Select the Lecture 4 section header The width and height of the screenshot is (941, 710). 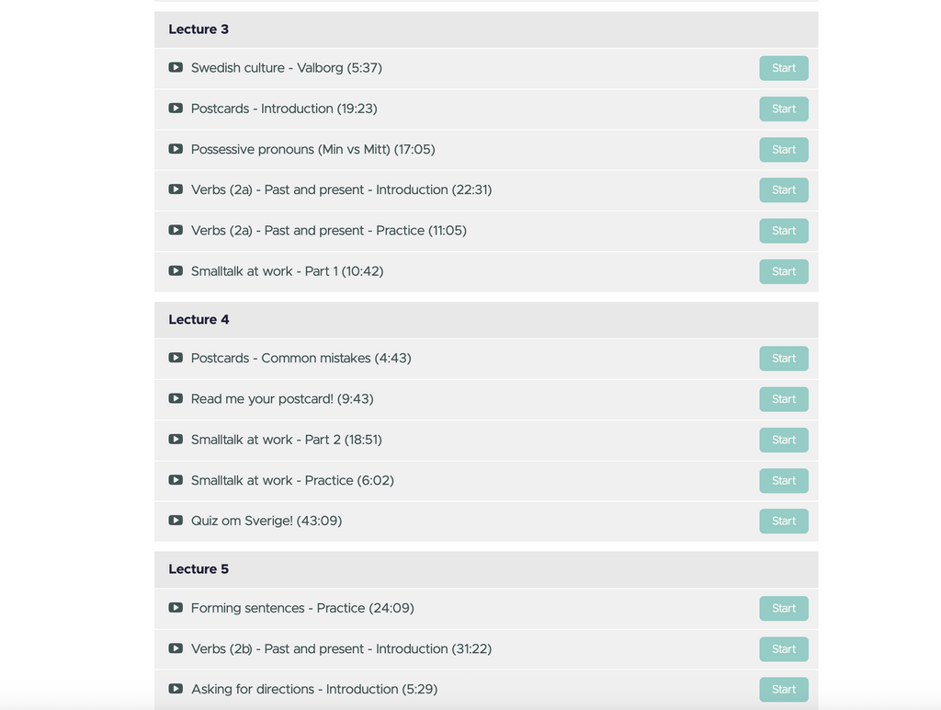pos(486,319)
